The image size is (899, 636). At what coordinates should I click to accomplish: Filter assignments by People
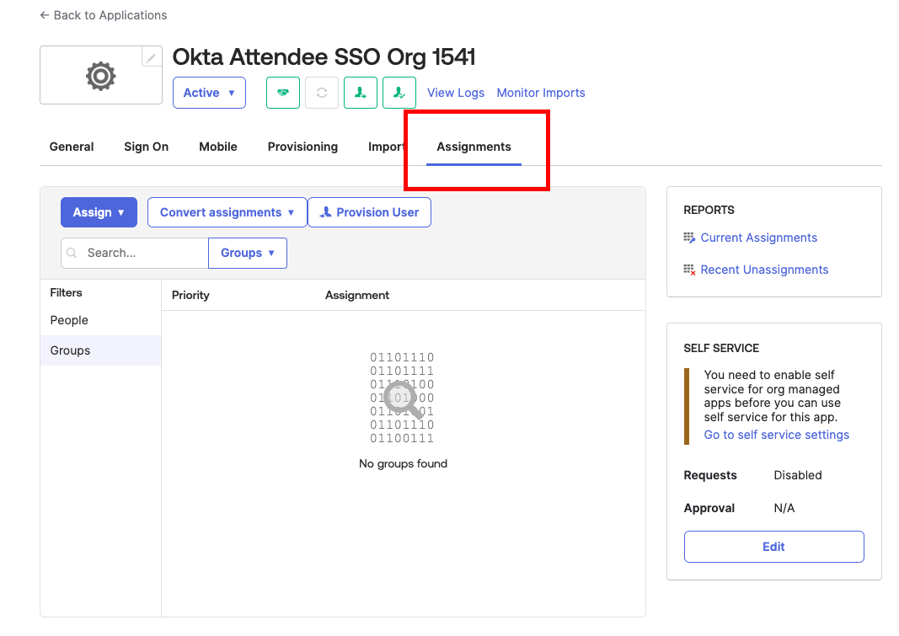(69, 320)
